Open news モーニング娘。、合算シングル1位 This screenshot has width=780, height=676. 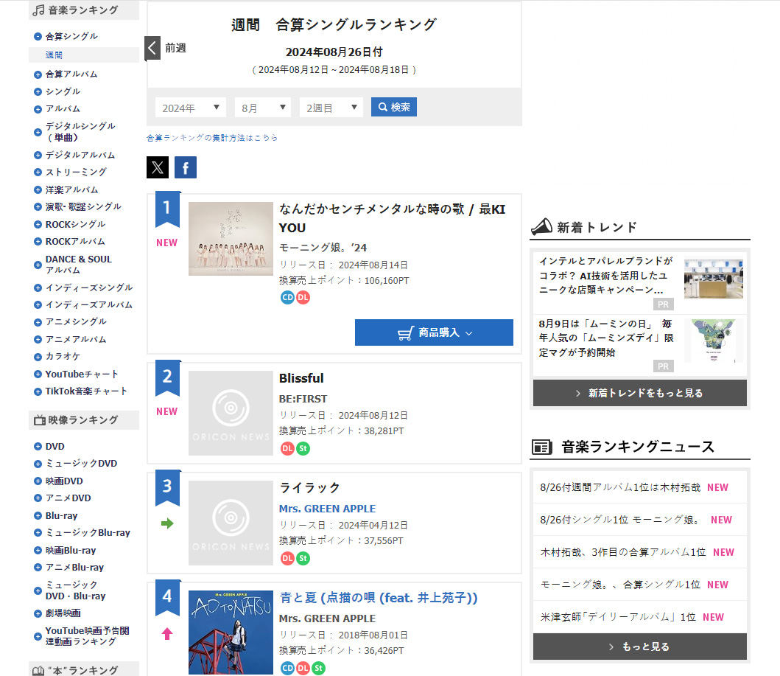pyautogui.click(x=620, y=585)
